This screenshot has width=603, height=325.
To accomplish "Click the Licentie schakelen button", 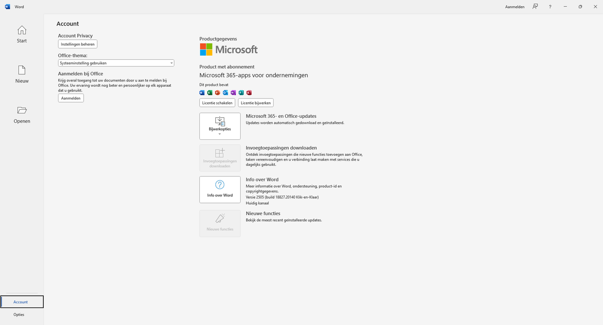I will (x=217, y=103).
